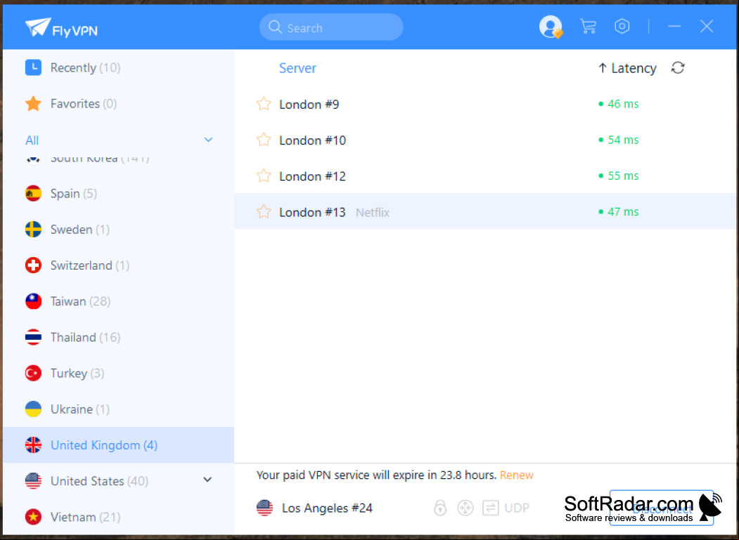The height and width of the screenshot is (540, 739).
Task: Favorite London #12 with its star
Action: click(264, 176)
